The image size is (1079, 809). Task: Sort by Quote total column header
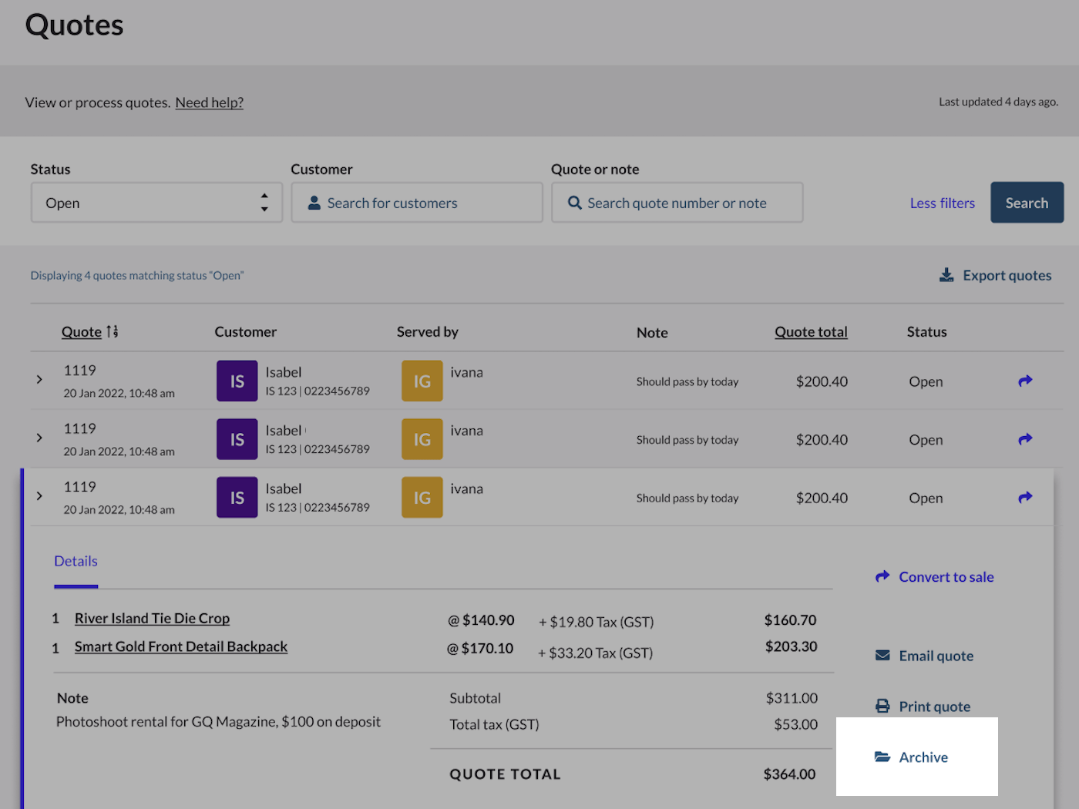[x=811, y=332]
